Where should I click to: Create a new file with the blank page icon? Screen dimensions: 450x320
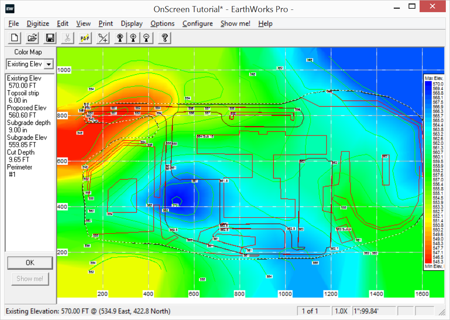coord(14,38)
